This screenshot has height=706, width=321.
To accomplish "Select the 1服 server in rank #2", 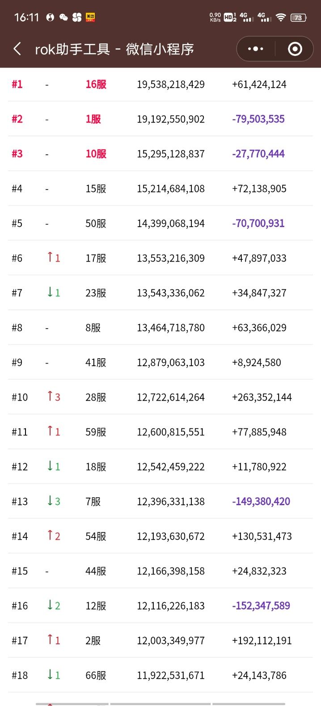I will click(93, 119).
